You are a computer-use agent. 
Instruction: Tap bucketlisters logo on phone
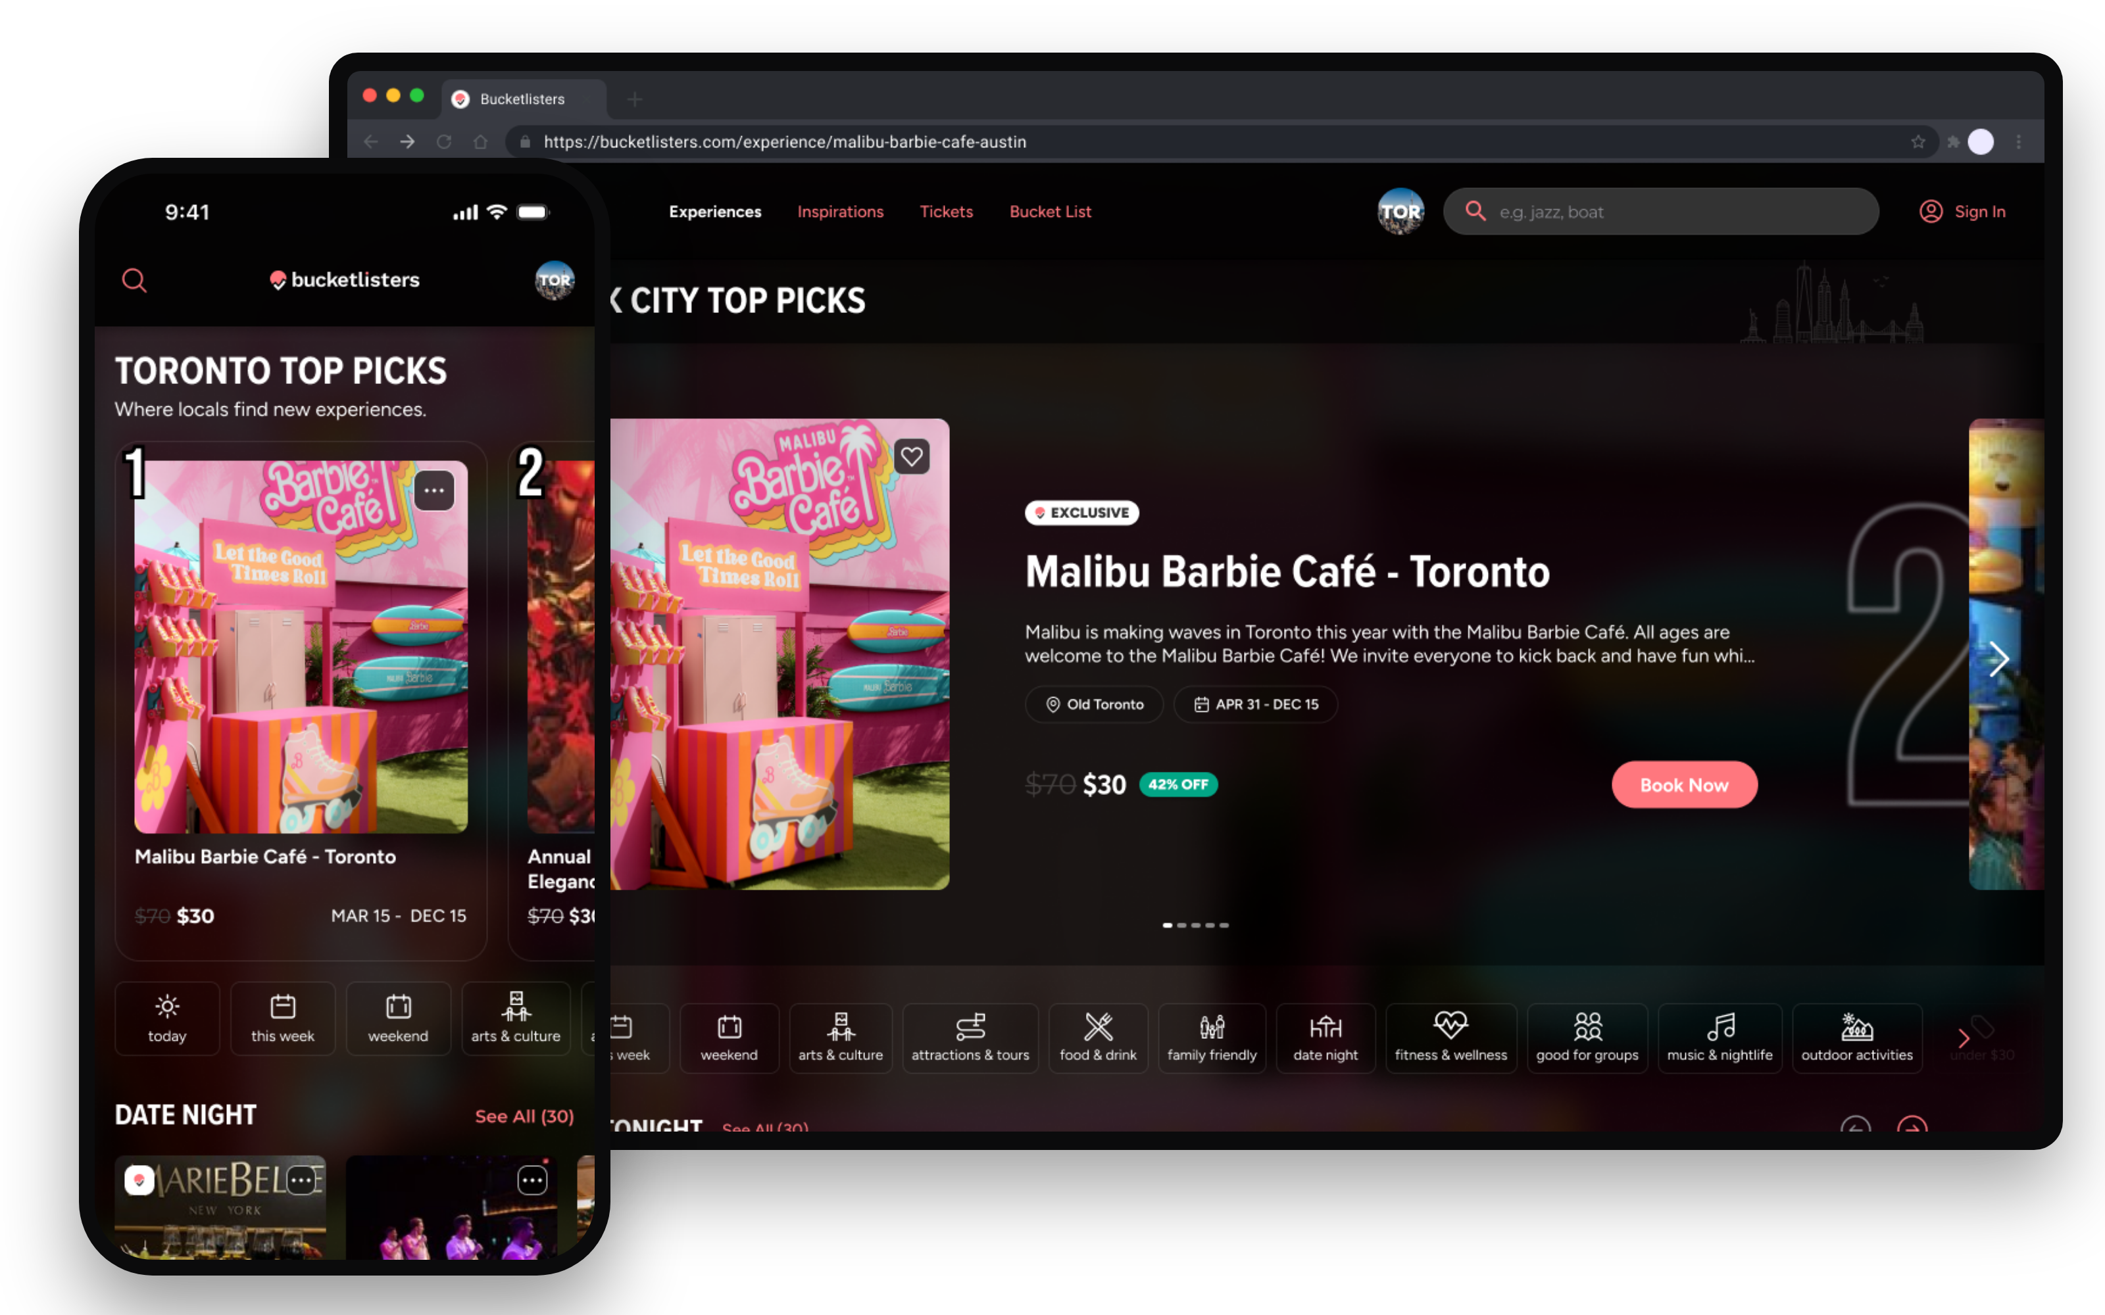tap(345, 280)
